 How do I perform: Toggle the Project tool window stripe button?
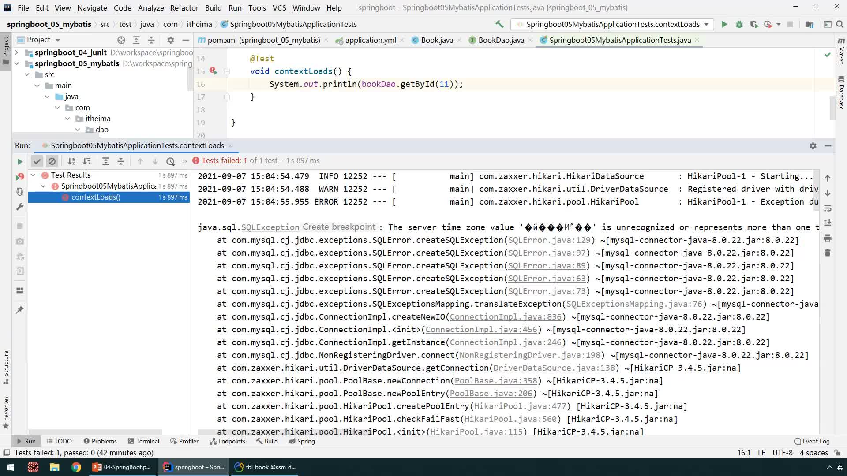tap(6, 51)
